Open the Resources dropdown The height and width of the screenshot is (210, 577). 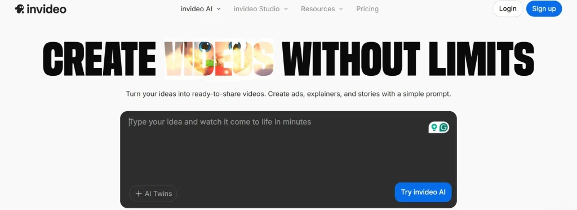tap(322, 9)
